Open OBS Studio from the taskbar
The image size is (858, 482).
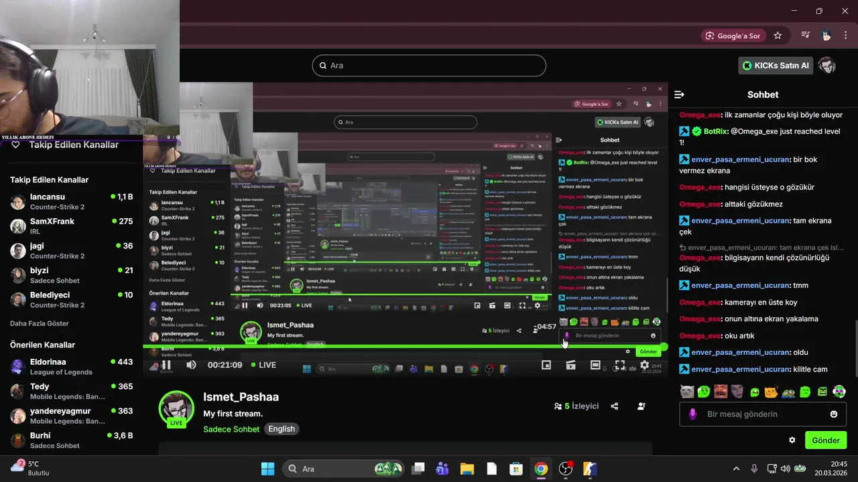[x=566, y=469]
